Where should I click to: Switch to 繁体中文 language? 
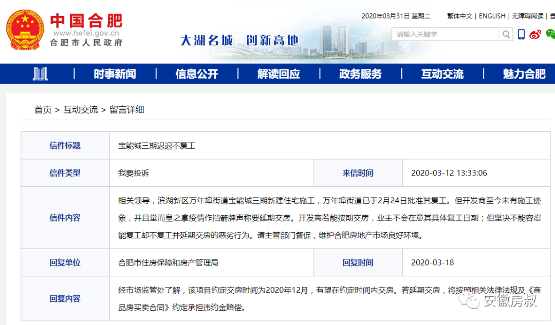click(459, 16)
